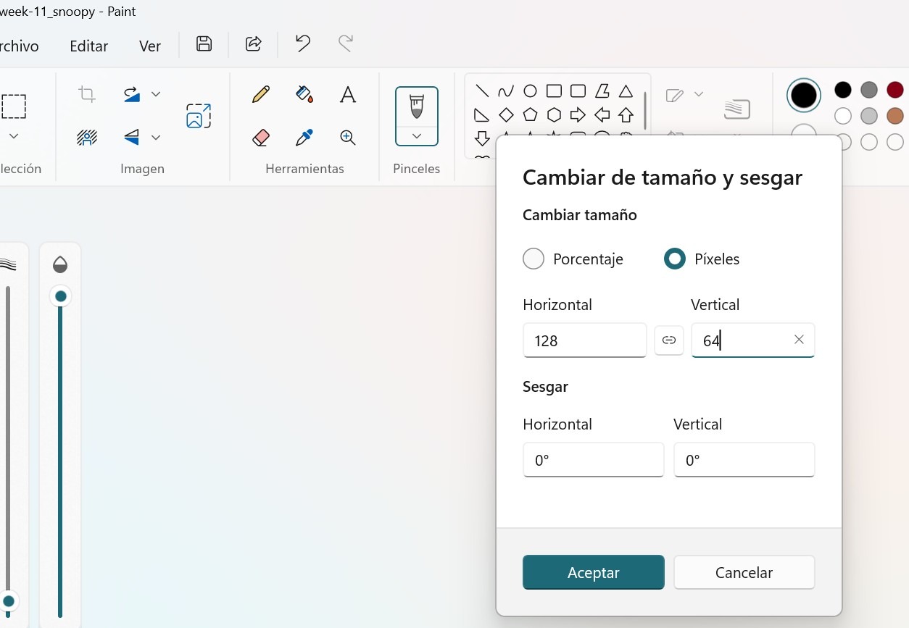The height and width of the screenshot is (628, 909).
Task: Choose the light gray palette swatch
Action: coord(869,116)
